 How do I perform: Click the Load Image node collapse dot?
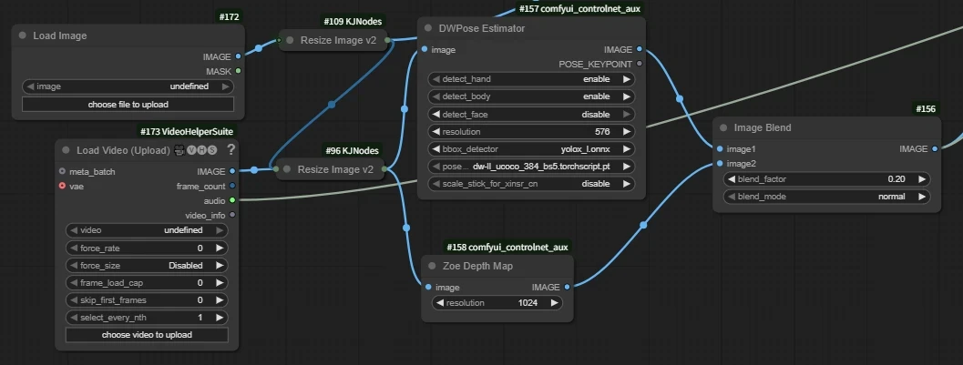pyautogui.click(x=22, y=36)
